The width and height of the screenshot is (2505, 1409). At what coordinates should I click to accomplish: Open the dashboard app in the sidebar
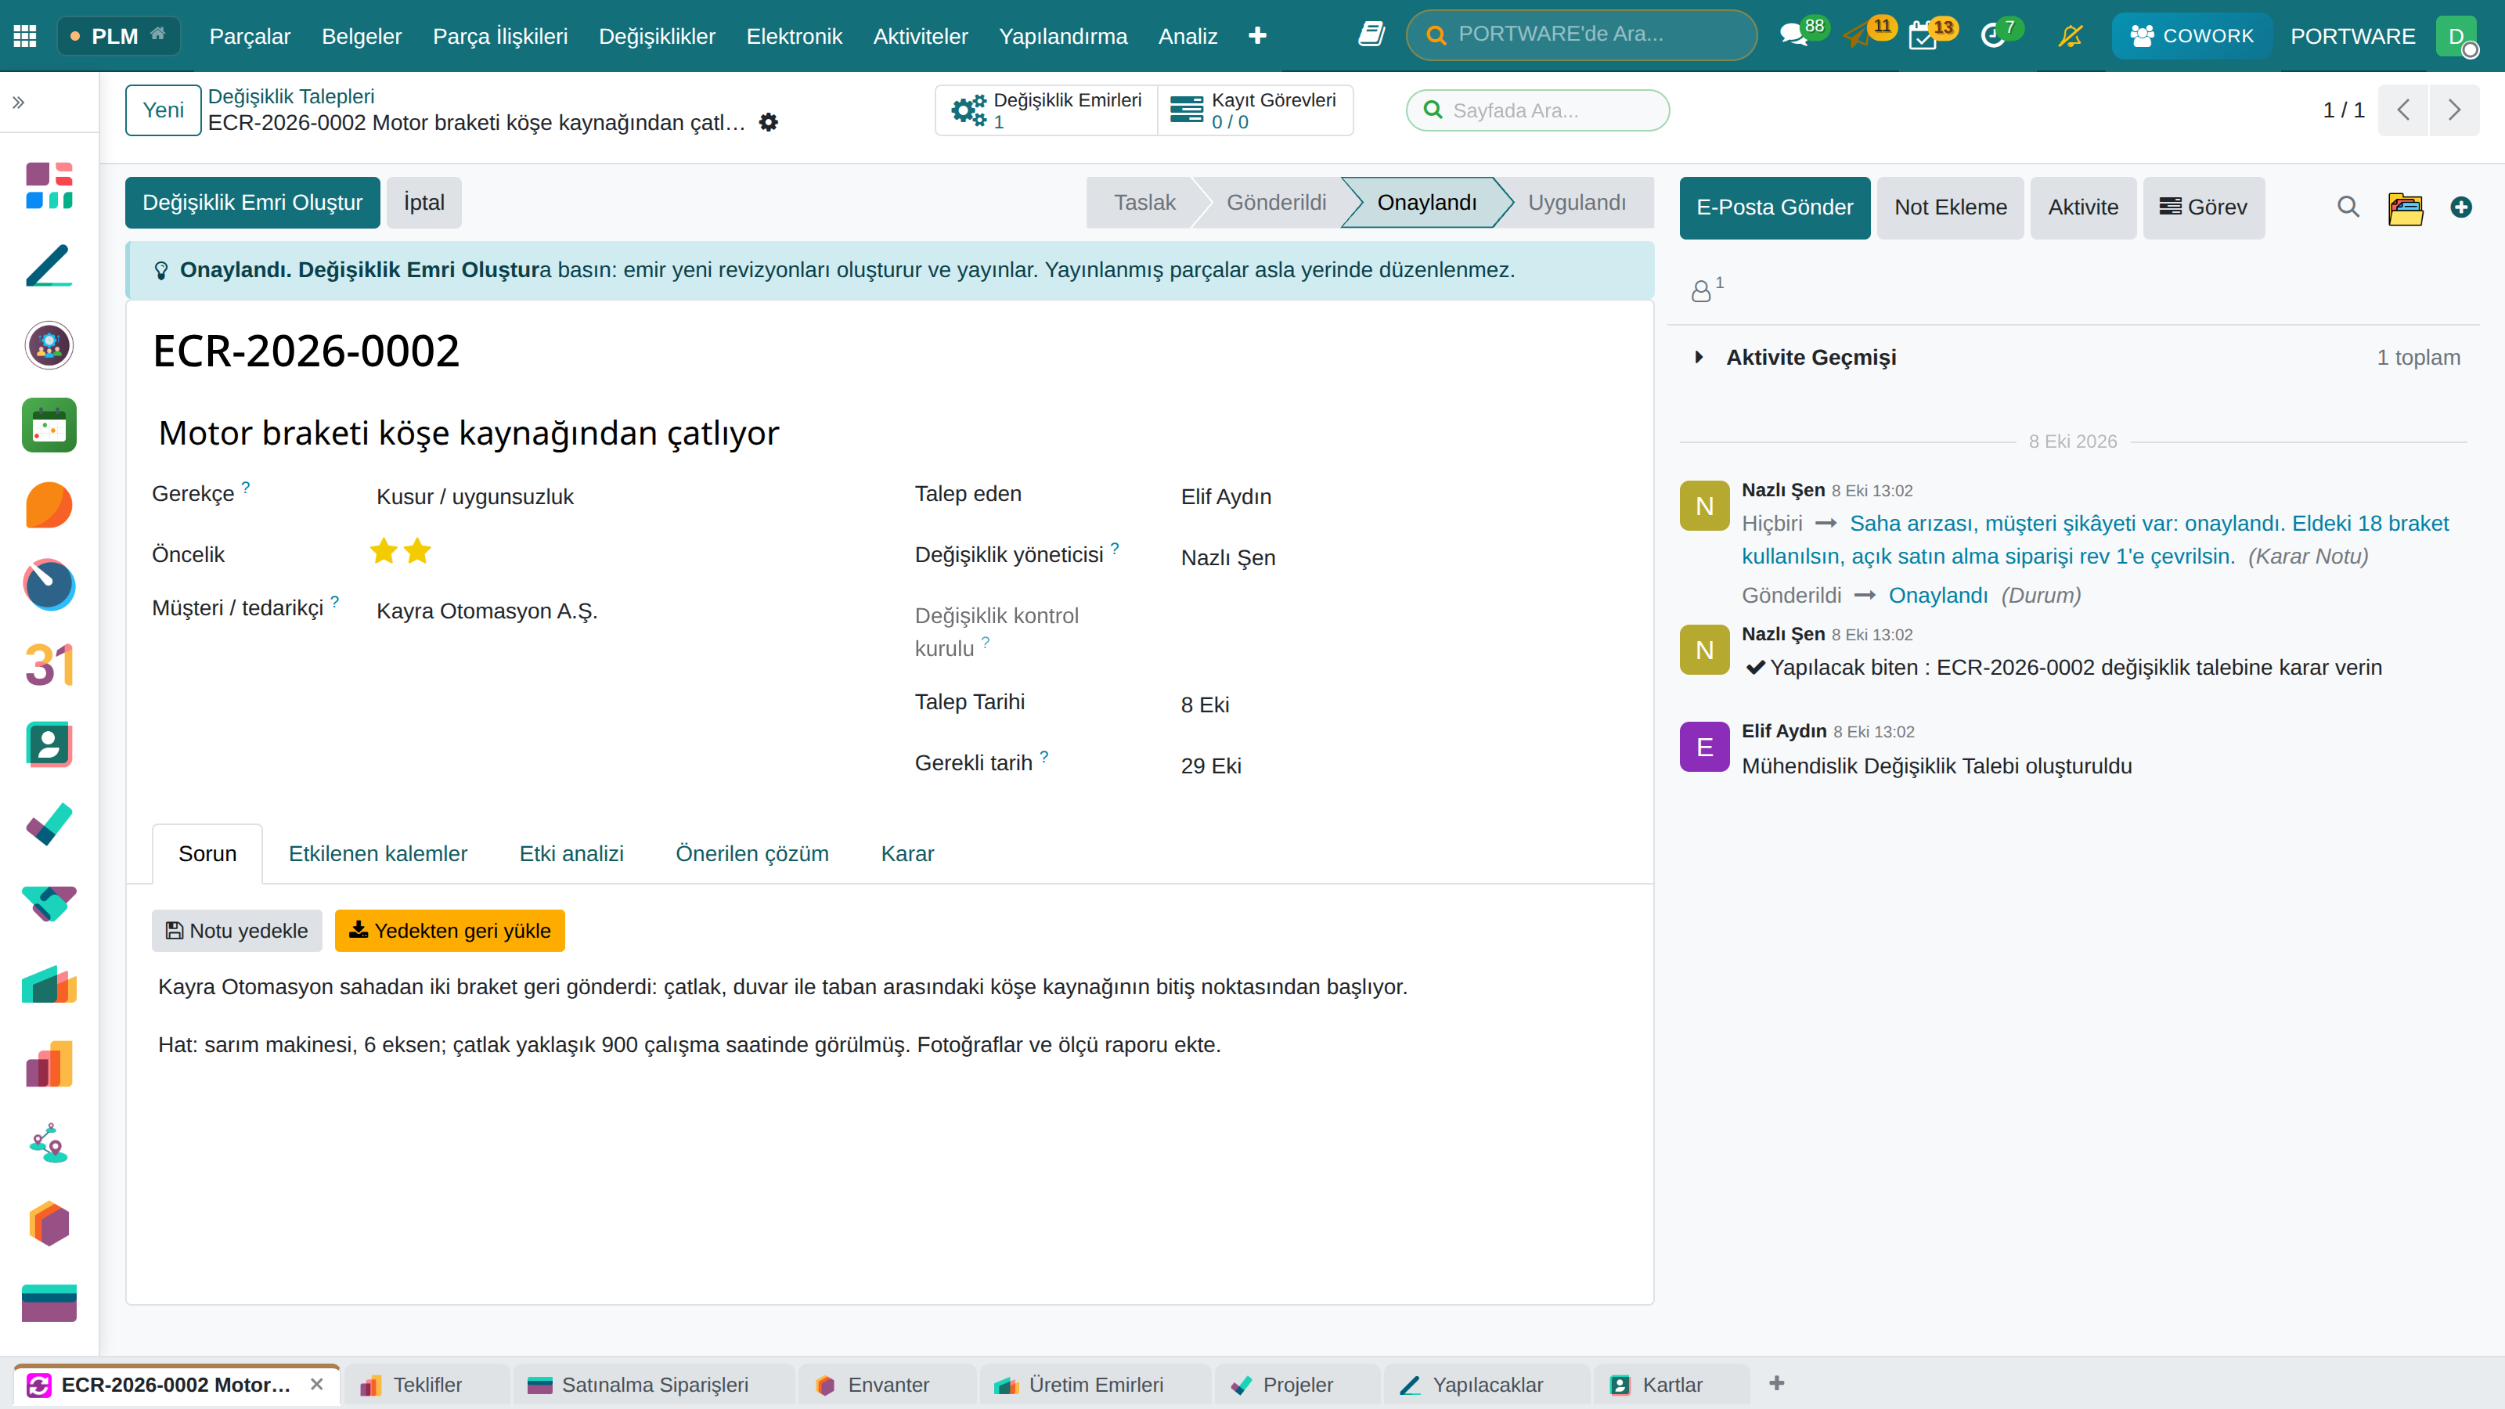point(49,186)
